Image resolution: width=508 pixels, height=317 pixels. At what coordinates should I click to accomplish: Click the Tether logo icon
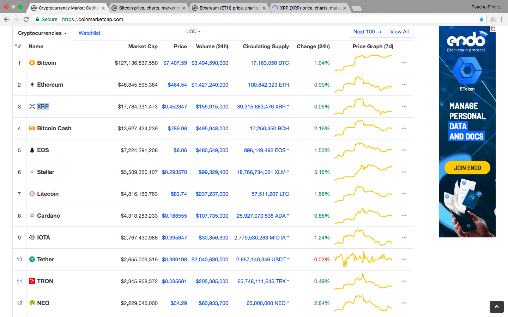32,260
